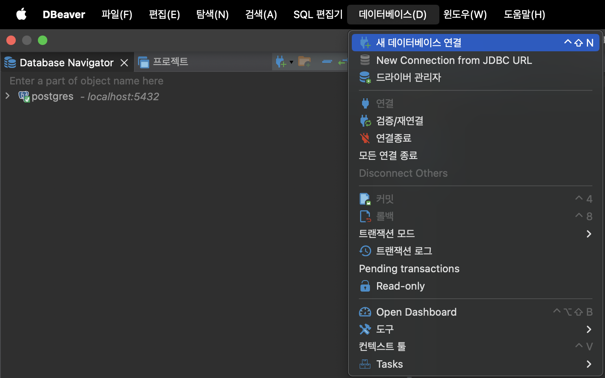This screenshot has height=378, width=605.
Task: Toggle Read-only mode in the menu
Action: pos(475,286)
